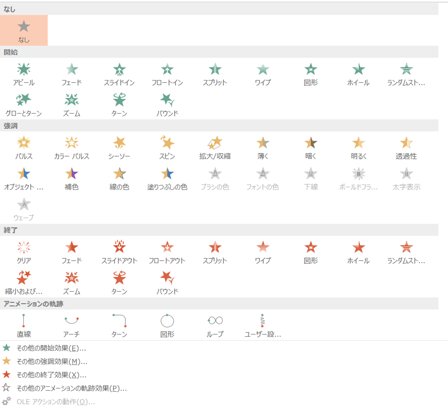448x407 pixels.
Task: Select the 薄く emphasis effect
Action: (x=263, y=148)
